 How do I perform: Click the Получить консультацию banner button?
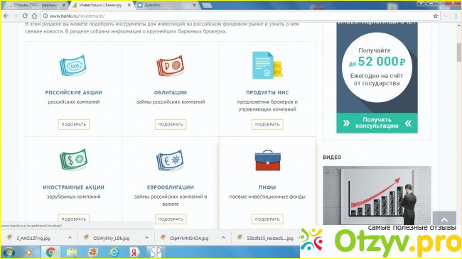pos(377,123)
